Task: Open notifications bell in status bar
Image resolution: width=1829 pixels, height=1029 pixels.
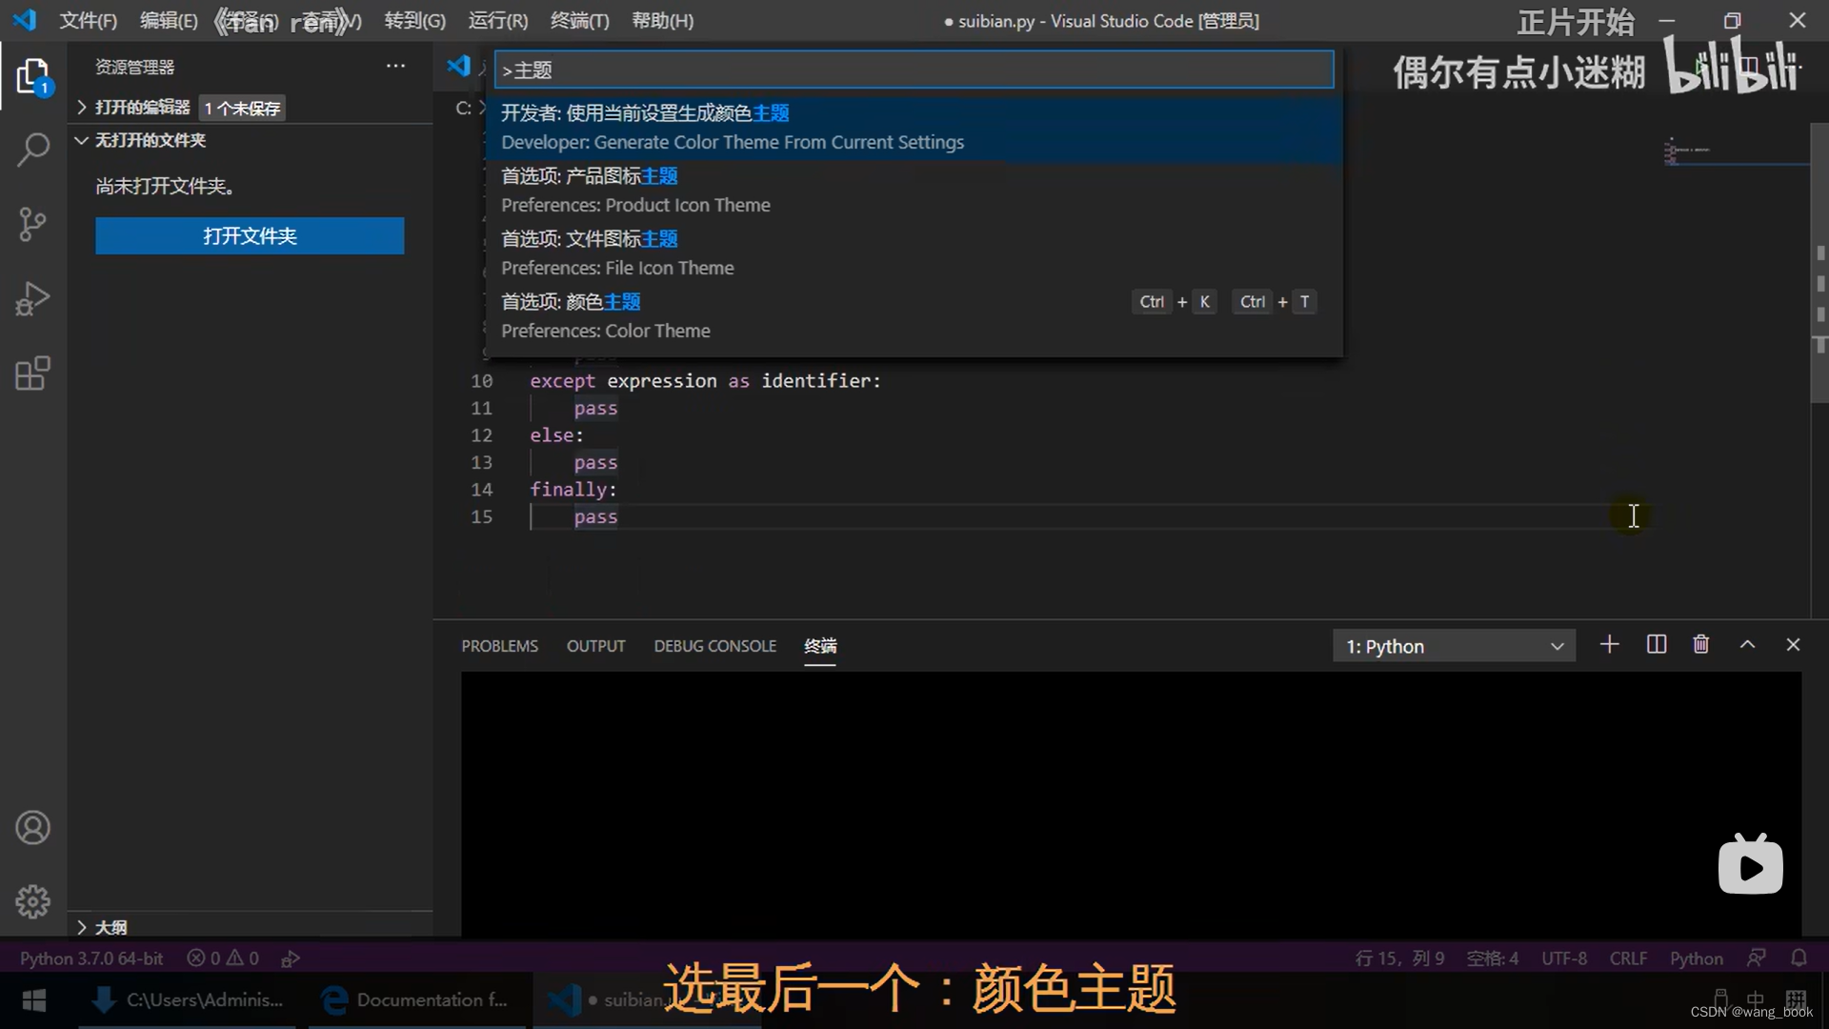Action: pos(1799,958)
